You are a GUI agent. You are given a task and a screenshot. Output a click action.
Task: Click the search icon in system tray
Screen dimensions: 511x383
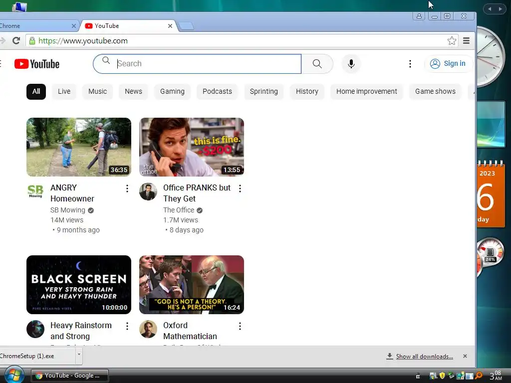coord(479,376)
